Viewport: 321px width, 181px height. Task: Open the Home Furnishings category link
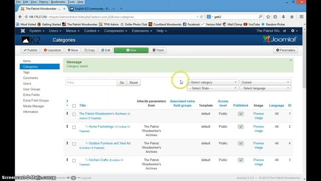tap(101, 127)
